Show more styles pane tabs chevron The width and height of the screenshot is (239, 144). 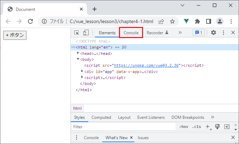(x=212, y=117)
